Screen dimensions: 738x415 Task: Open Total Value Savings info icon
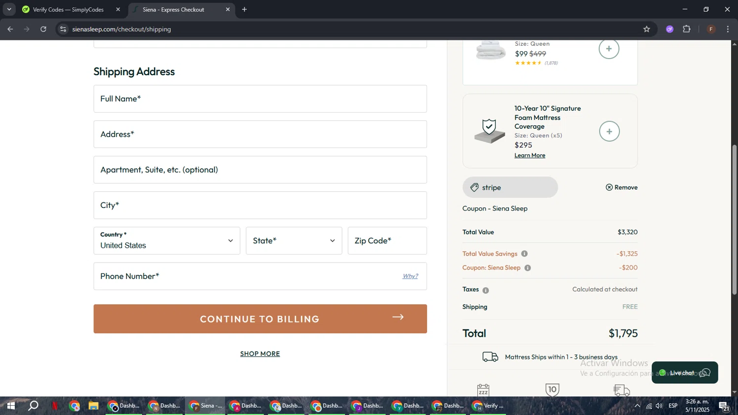[524, 254]
